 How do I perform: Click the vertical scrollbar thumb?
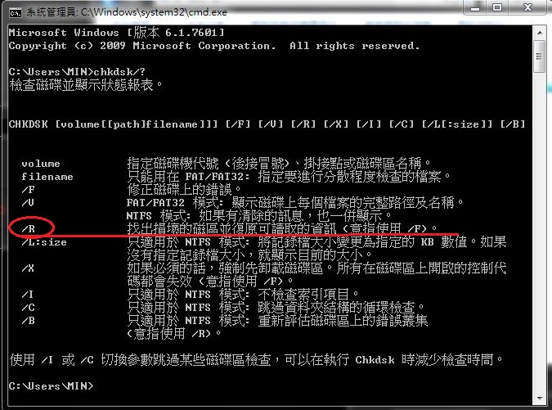(540, 56)
